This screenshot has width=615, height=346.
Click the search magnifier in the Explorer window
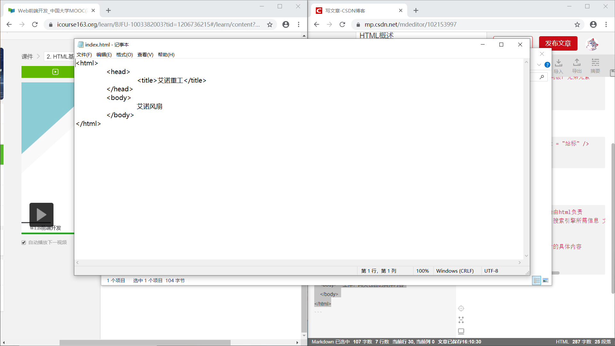click(542, 77)
